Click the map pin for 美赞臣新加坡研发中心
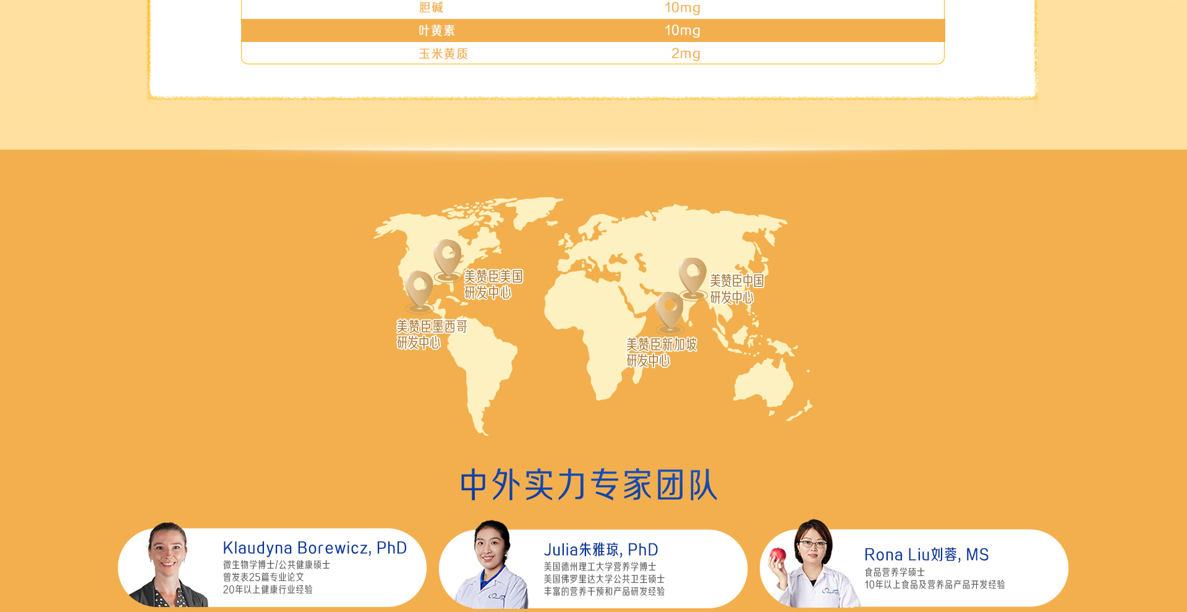Screen dimensions: 1187x612 click(669, 313)
